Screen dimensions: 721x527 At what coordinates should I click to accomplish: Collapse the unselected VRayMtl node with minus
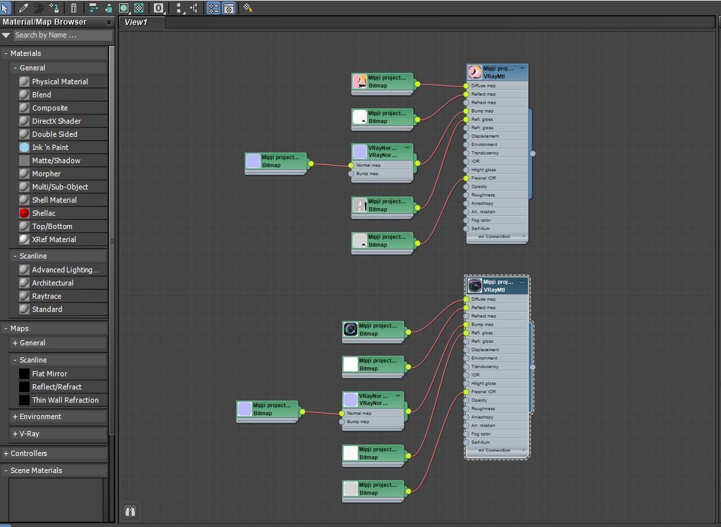pos(522,68)
